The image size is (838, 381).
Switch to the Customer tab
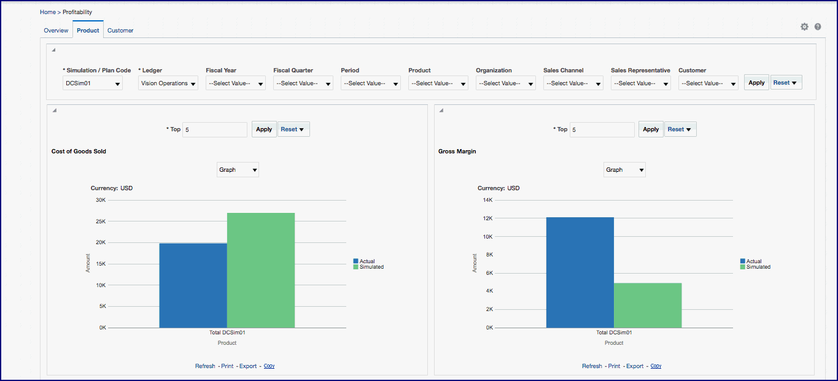pos(120,31)
